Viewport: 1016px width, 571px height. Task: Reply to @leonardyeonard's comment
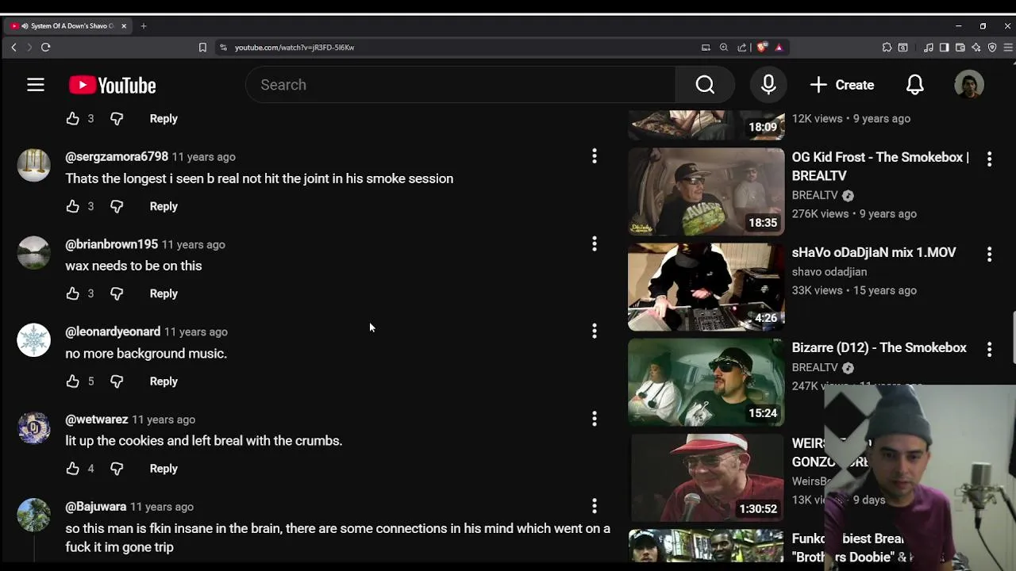coord(164,381)
